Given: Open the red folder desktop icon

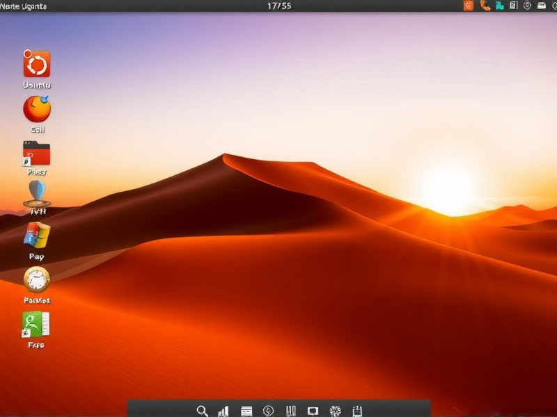Looking at the screenshot, I should tap(37, 154).
